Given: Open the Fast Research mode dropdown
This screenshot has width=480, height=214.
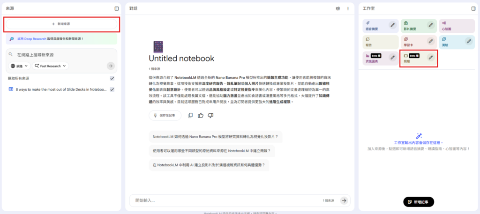Looking at the screenshot, I should pos(51,66).
